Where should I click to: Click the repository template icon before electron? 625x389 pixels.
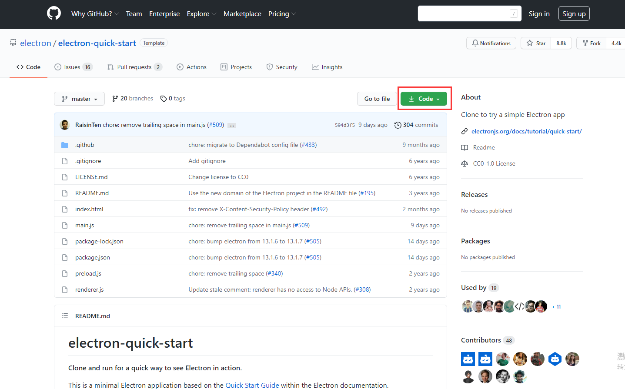pyautogui.click(x=13, y=43)
